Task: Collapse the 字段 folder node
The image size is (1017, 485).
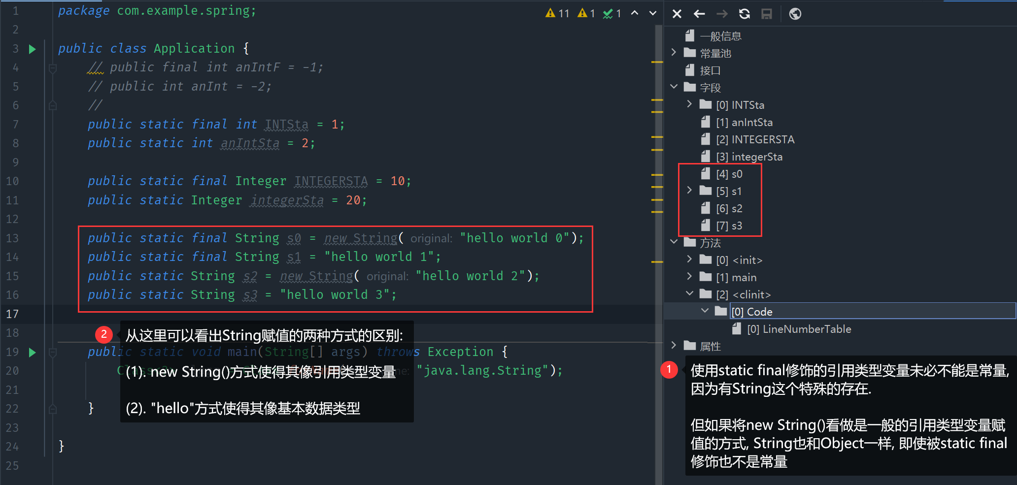Action: pos(674,87)
